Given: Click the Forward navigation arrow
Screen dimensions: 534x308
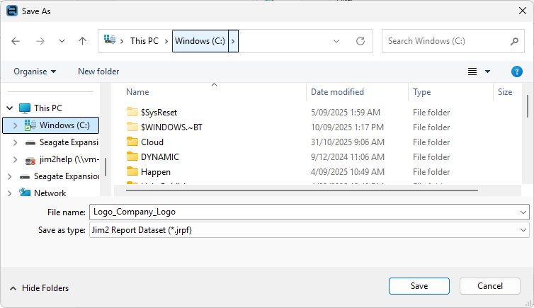Looking at the screenshot, I should (40, 41).
